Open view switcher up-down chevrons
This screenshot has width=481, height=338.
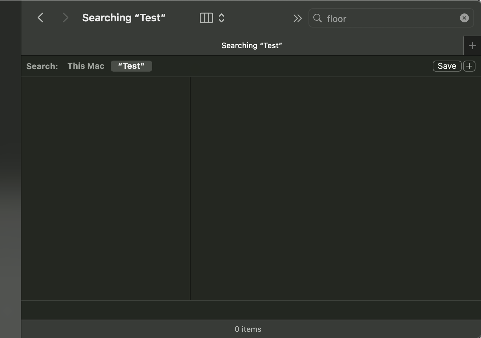pos(222,18)
